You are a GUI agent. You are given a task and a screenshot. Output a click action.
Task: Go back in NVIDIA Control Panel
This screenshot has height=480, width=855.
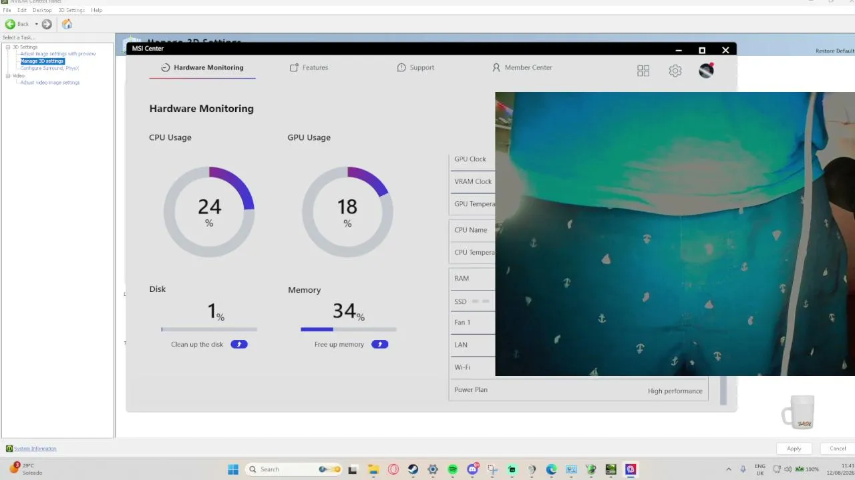point(17,24)
